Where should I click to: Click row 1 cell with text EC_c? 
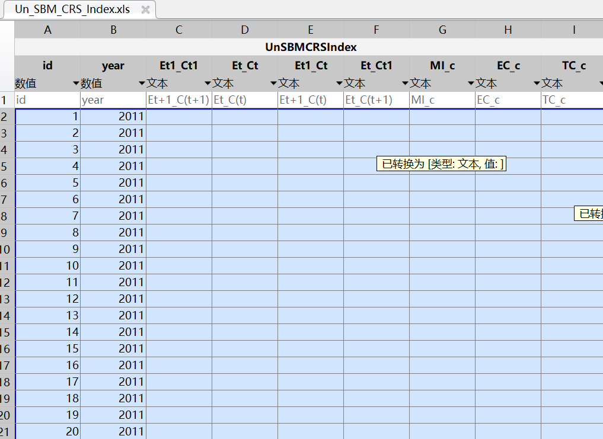(x=508, y=100)
